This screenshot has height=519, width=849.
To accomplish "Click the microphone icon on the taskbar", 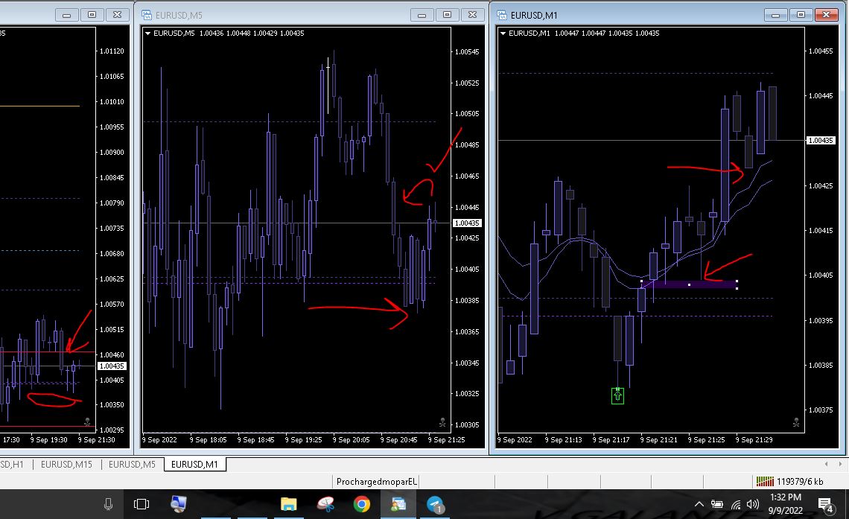I will (x=109, y=505).
